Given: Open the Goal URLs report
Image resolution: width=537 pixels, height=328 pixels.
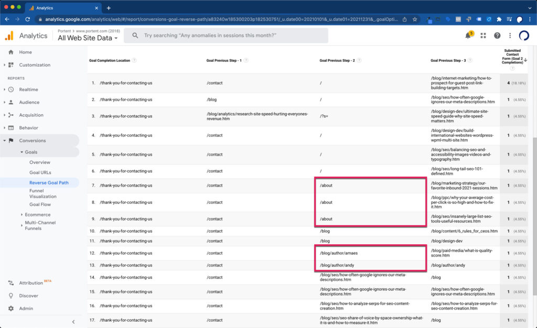Looking at the screenshot, I should tap(40, 172).
